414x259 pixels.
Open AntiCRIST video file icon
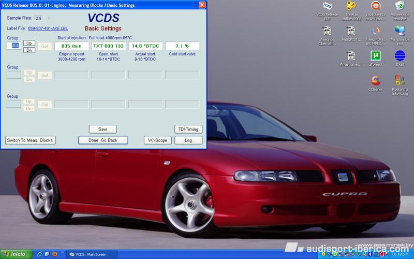(351, 34)
